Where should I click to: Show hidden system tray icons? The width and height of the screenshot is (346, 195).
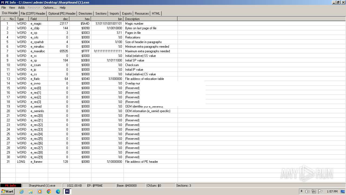(301, 191)
